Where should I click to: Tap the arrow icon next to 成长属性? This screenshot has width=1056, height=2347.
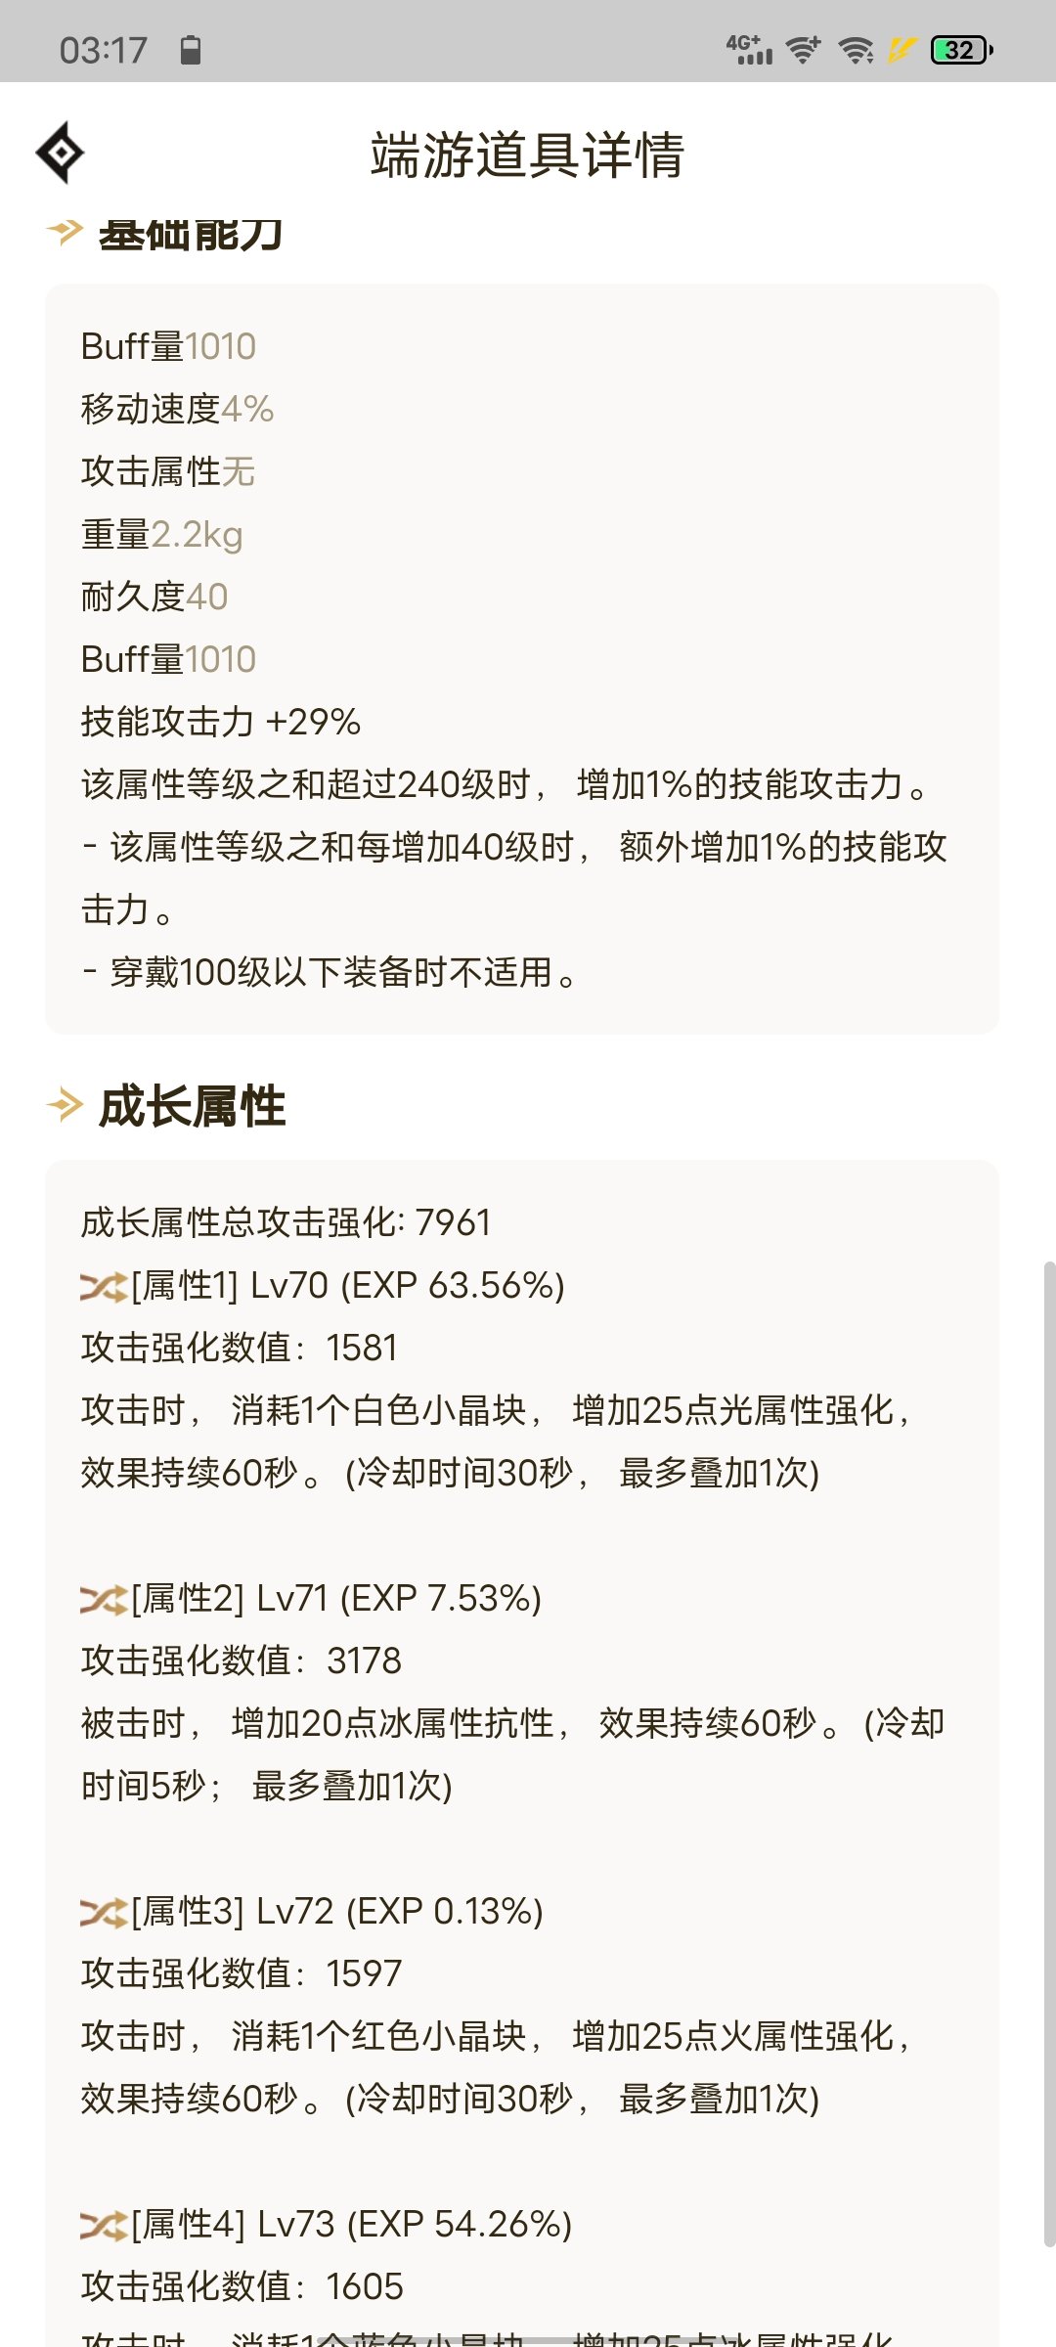click(66, 1106)
